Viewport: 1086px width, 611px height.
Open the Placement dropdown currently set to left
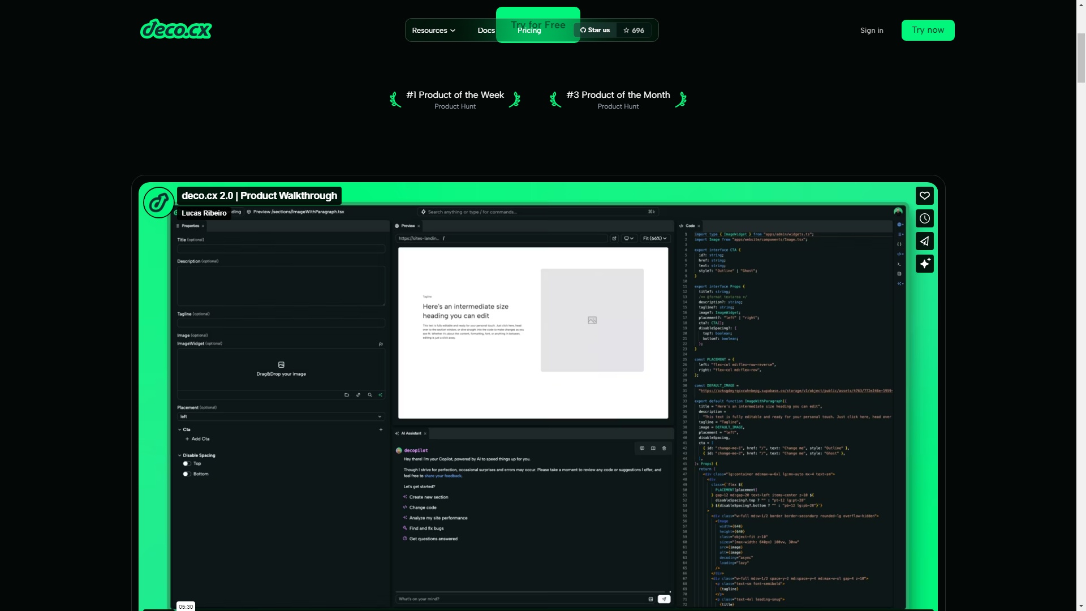tap(280, 416)
